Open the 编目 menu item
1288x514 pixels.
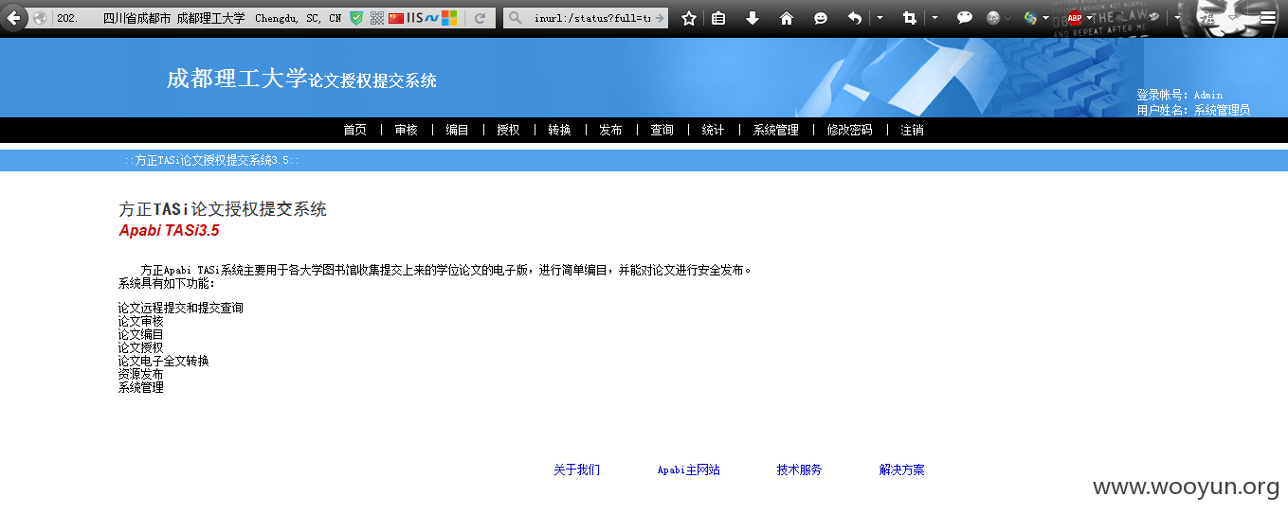[458, 130]
